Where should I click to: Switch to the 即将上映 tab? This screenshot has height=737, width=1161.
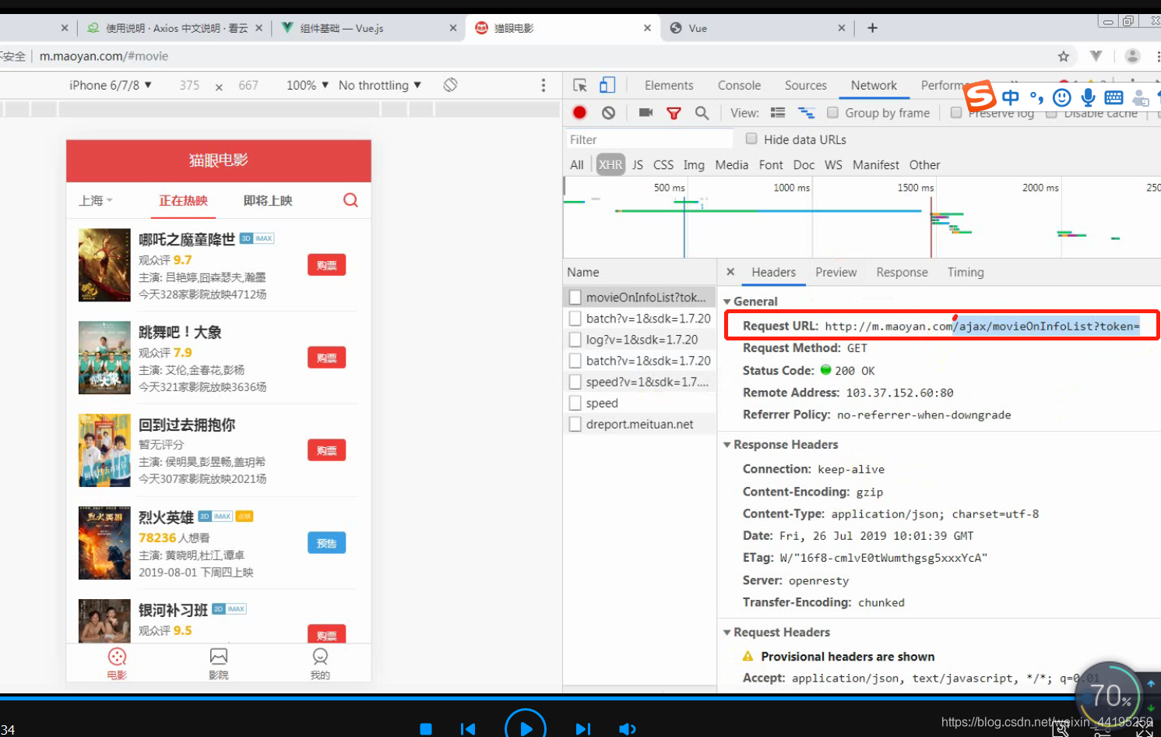coord(268,200)
